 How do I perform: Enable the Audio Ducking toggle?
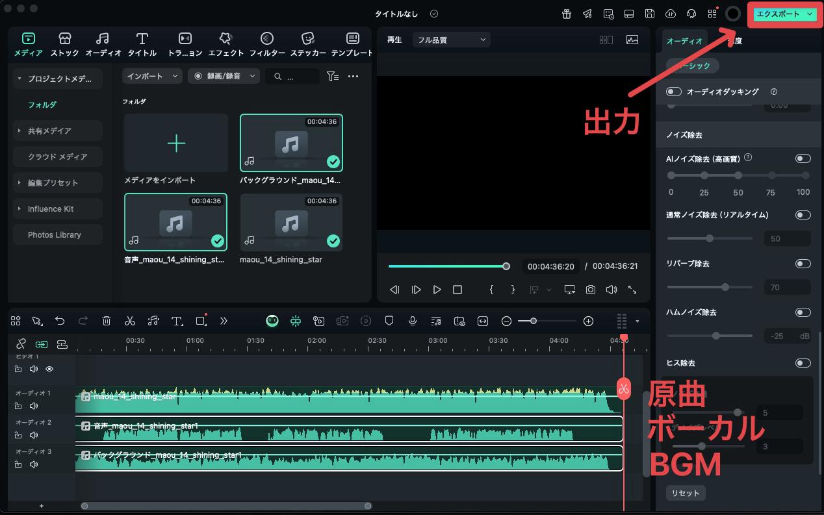[674, 92]
